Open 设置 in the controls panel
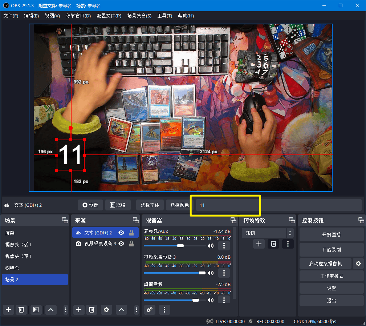The width and height of the screenshot is (366, 326). coord(332,288)
